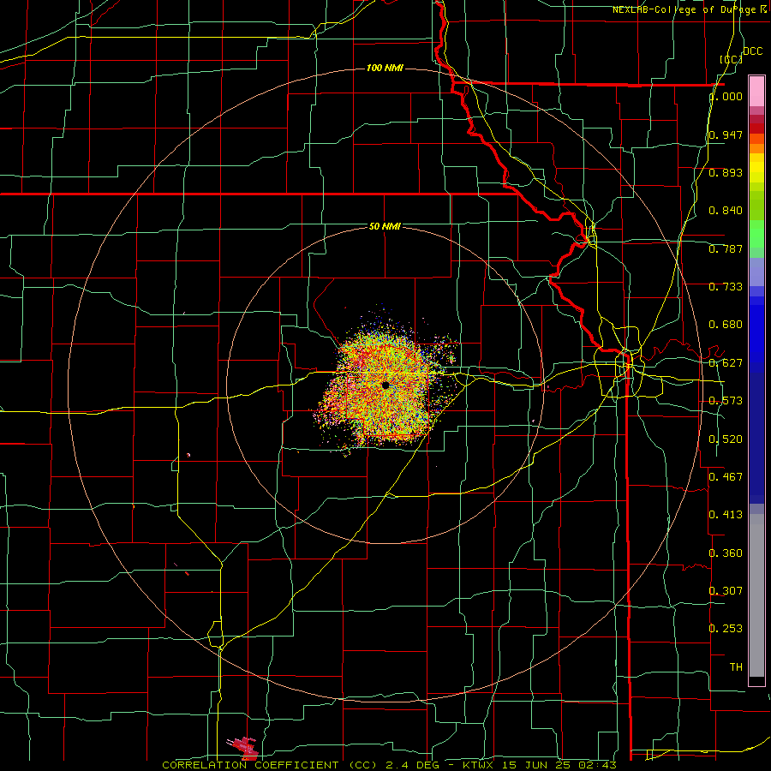Viewport: 771px width, 771px height.
Task: Select the 0.520 color scale value
Action: (x=726, y=439)
